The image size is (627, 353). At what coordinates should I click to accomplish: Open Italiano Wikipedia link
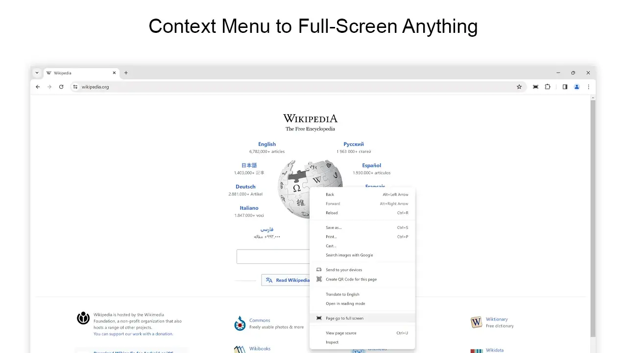[x=249, y=208]
